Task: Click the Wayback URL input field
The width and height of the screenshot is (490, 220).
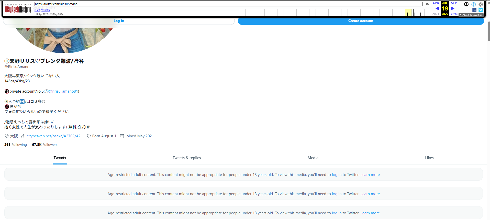Action: click(x=228, y=4)
